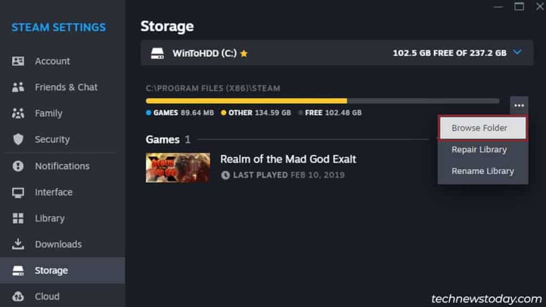The height and width of the screenshot is (307, 546).
Task: Select the Interface monitor icon
Action: (18, 192)
